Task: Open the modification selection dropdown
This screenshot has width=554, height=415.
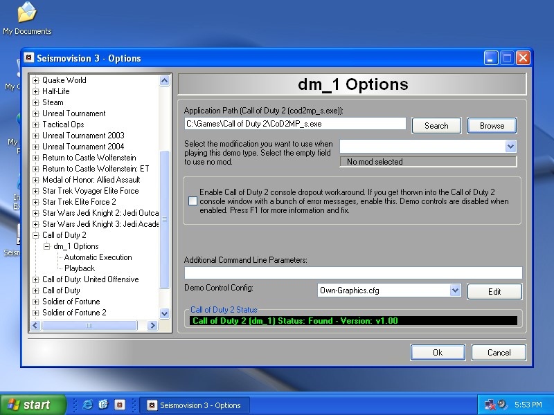Action: 510,146
